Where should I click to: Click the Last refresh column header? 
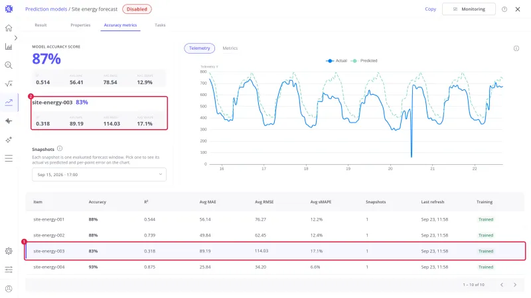433,202
